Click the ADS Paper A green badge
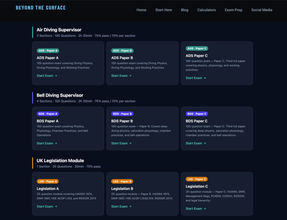Screen dimensions: 287x220 [x=48, y=51]
